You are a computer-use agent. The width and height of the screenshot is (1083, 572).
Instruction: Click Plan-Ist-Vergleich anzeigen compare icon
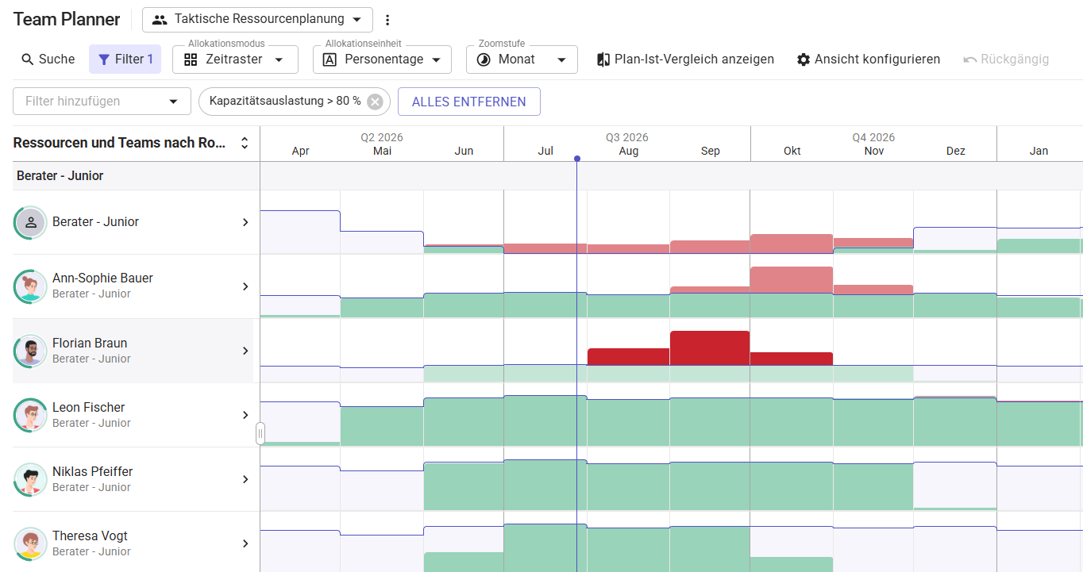[603, 60]
